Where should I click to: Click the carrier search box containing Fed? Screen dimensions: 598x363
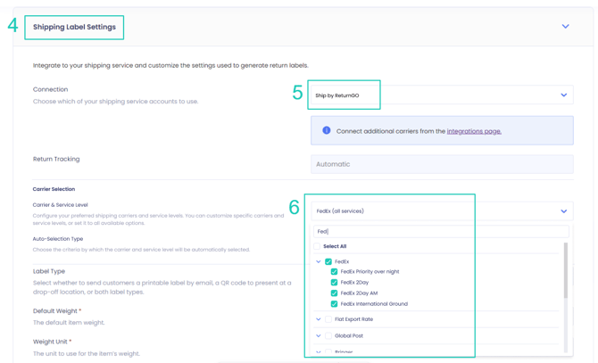click(439, 232)
